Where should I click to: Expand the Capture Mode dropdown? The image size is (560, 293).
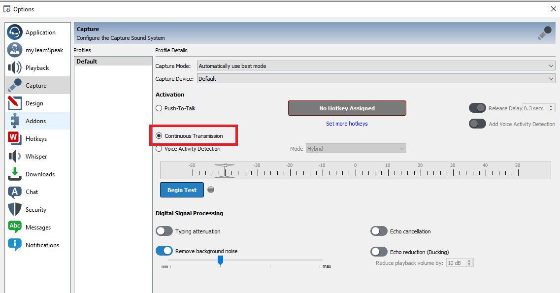coord(376,66)
